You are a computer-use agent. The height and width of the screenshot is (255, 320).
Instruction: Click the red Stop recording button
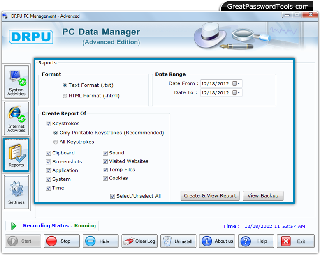(62, 241)
